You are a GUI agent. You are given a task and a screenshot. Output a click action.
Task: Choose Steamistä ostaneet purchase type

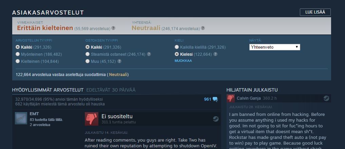pyautogui.click(x=88, y=54)
